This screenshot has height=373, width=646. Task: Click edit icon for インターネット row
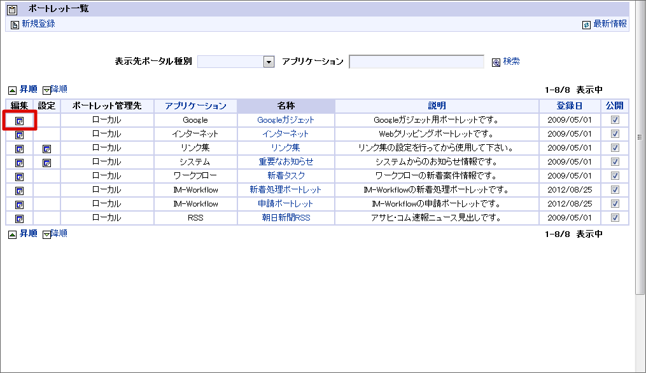point(19,135)
